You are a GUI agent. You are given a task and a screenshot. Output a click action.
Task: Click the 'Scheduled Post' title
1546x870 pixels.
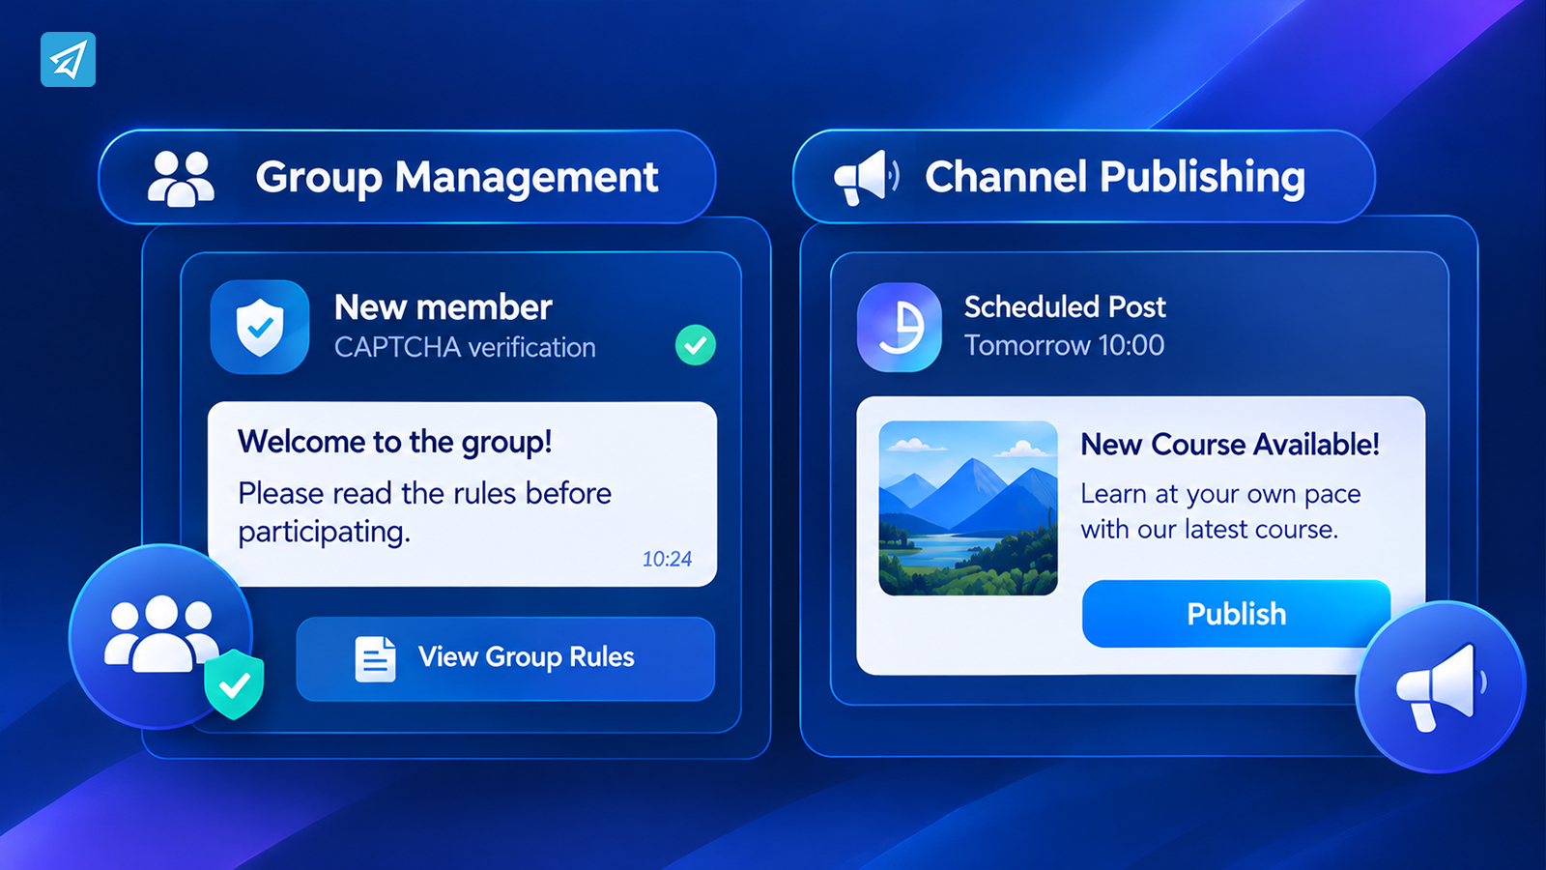coord(1065,307)
